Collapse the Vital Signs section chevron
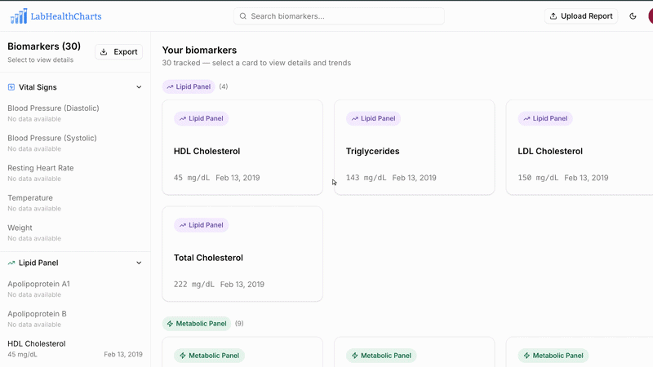Screen dimensions: 653x367 pos(139,87)
